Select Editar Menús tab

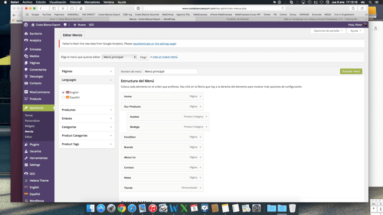tap(72, 35)
